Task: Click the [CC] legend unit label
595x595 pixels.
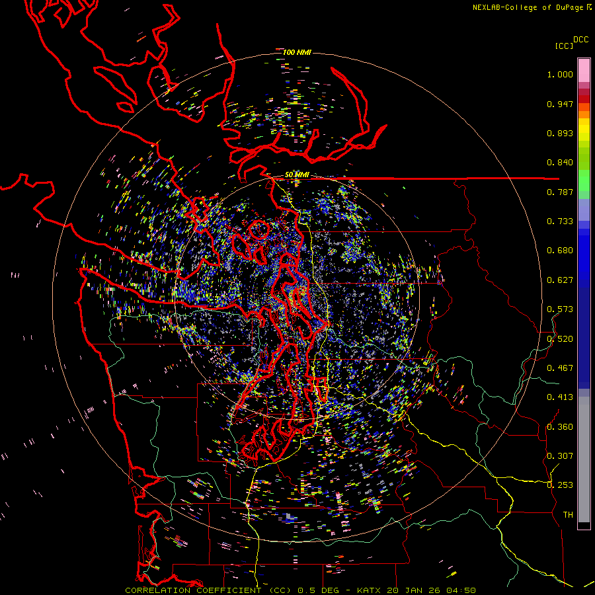Action: pos(564,46)
